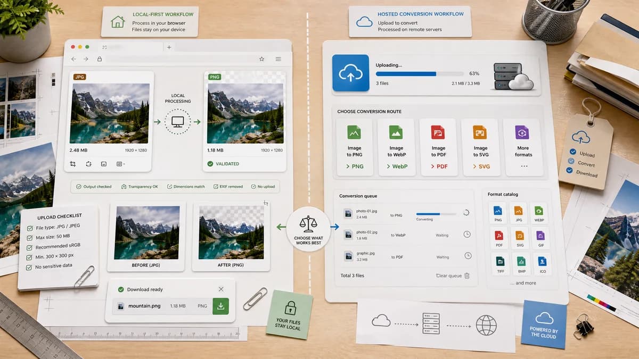Open the dropdown tool under JPG image

[120, 164]
